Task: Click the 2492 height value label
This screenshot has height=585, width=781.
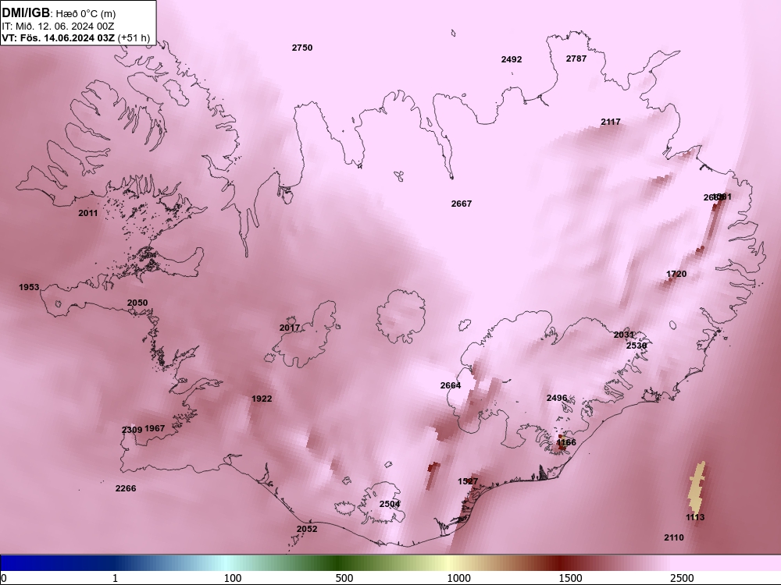Action: click(511, 59)
